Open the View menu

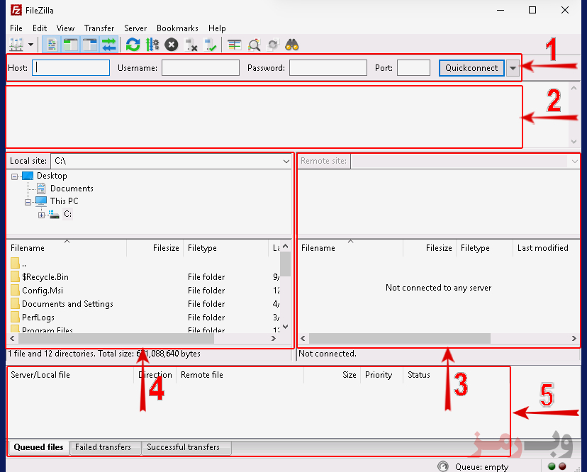[65, 28]
